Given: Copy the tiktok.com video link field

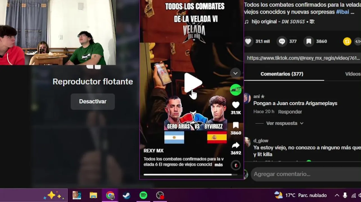Looking at the screenshot, I should point(303,58).
